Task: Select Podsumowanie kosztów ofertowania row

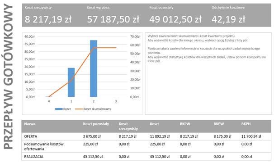Action: point(146,146)
